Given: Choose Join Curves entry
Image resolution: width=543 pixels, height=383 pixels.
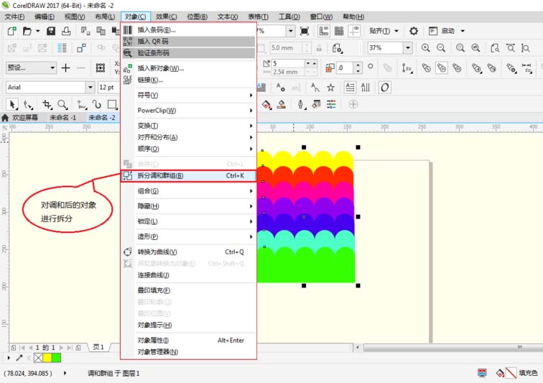Looking at the screenshot, I should [x=189, y=275].
